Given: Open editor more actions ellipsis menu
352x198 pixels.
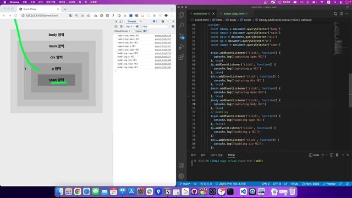Looking at the screenshot, I should tap(347, 14).
